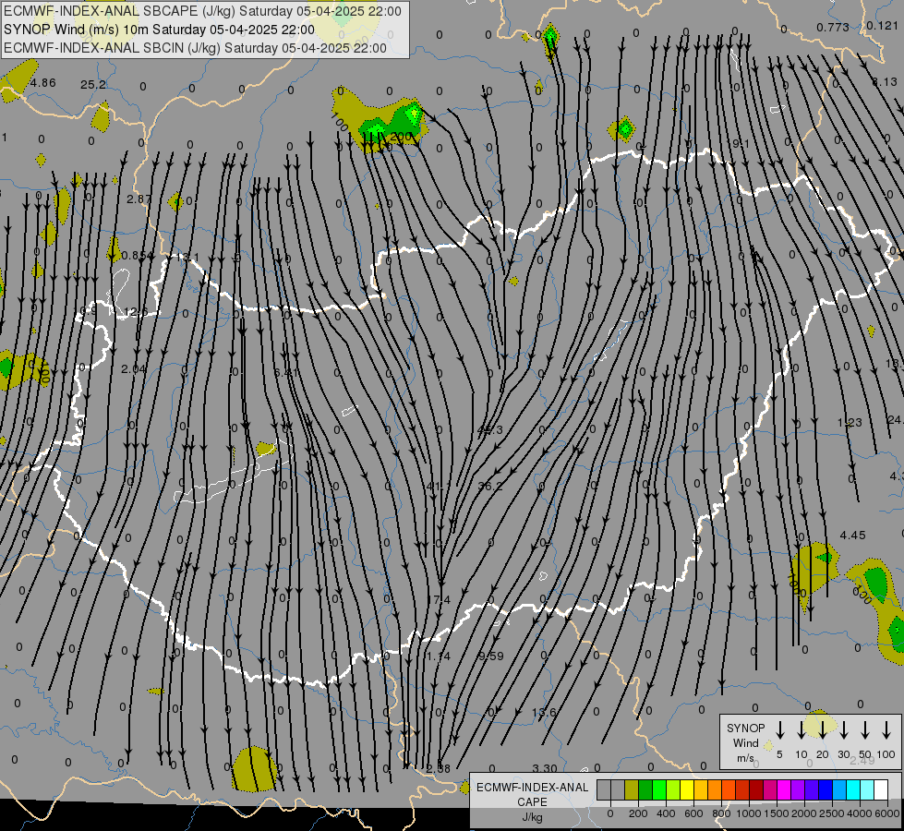Click the 36.2 CAPE value on map

coord(490,487)
